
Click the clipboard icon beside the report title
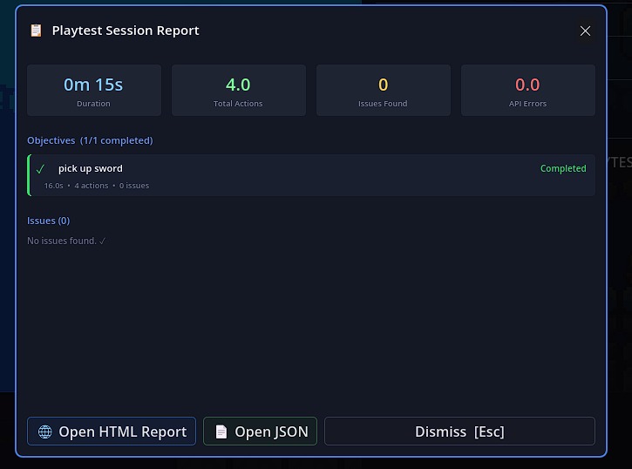pos(36,31)
